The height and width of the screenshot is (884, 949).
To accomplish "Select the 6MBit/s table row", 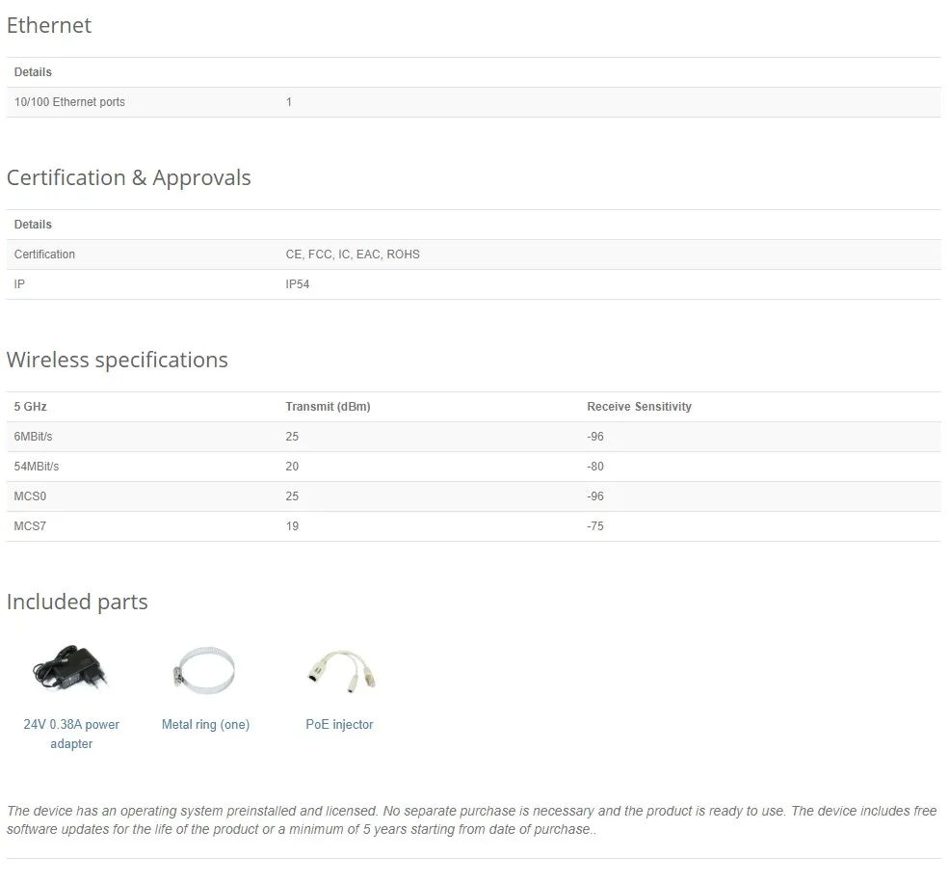I will pyautogui.click(x=473, y=437).
